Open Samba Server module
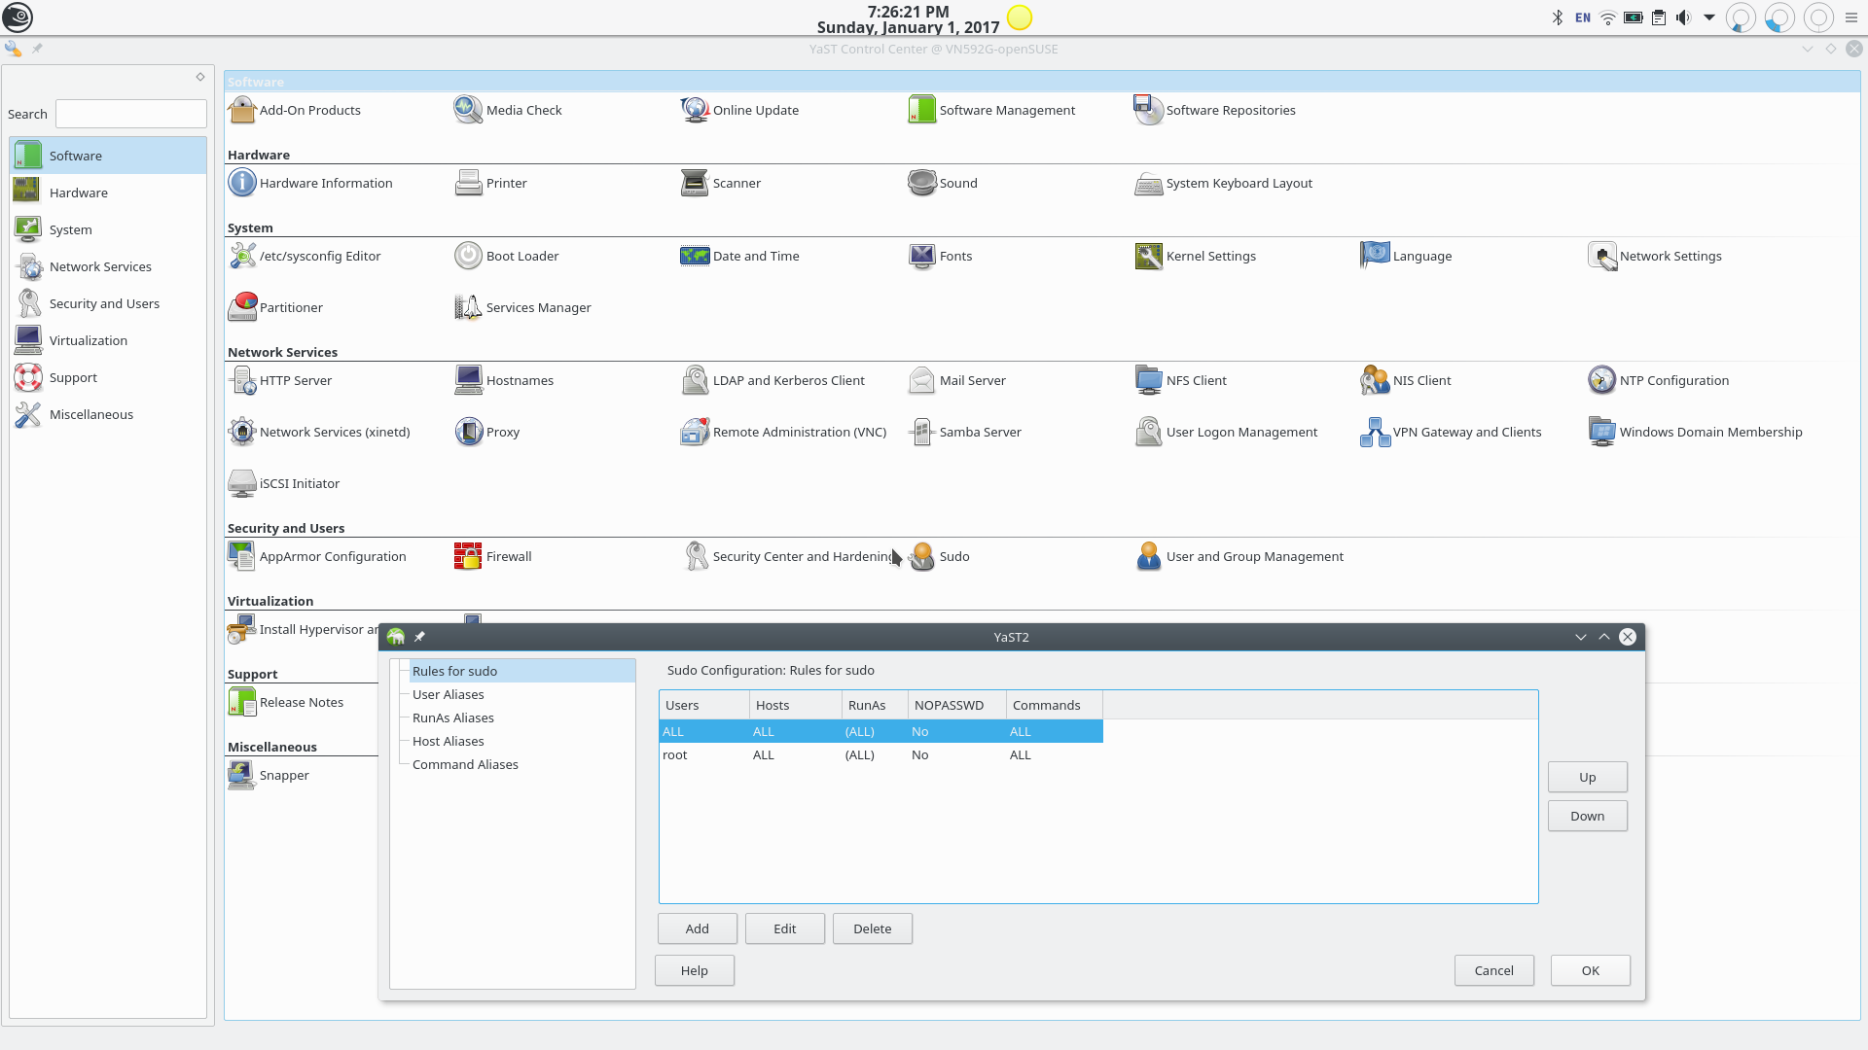This screenshot has height=1050, width=1868. click(x=964, y=432)
